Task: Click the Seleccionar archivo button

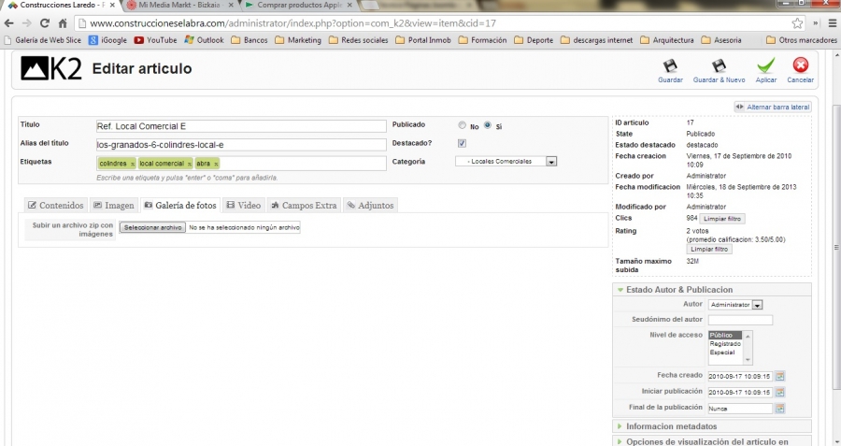Action: pyautogui.click(x=152, y=227)
